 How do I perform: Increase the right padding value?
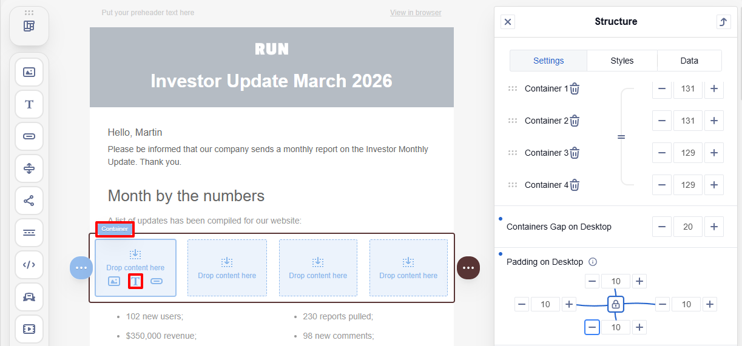tap(710, 304)
